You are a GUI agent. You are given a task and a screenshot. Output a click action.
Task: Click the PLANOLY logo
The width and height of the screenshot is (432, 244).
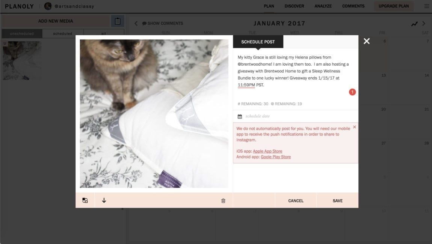(x=19, y=6)
